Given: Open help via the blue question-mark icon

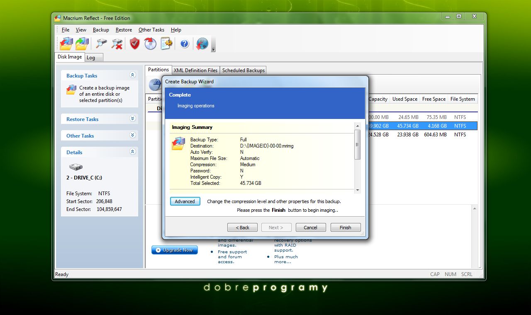Looking at the screenshot, I should (x=185, y=44).
